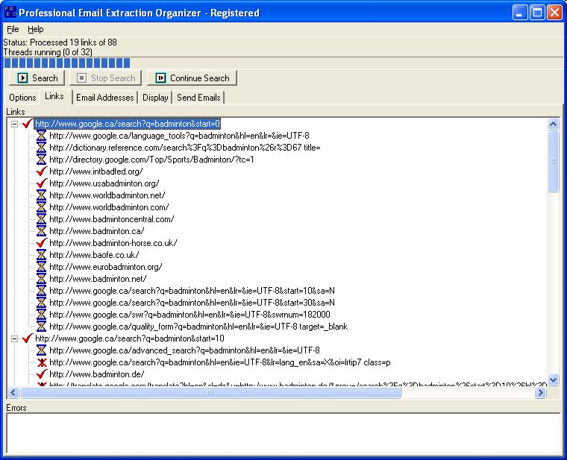This screenshot has width=567, height=460.
Task: Click the hourglass icon beside www.eurobadminton.org
Action: [41, 267]
